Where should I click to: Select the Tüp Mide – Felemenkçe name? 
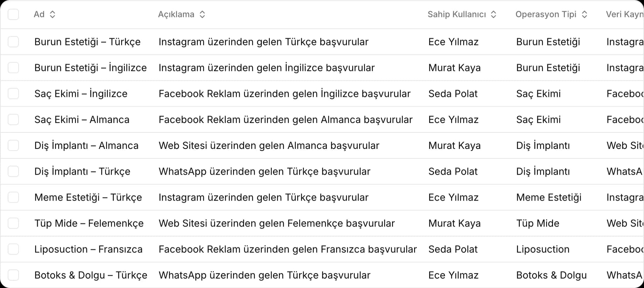(x=89, y=223)
